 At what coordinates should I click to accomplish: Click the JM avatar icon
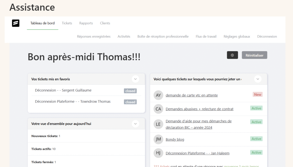[158, 139]
